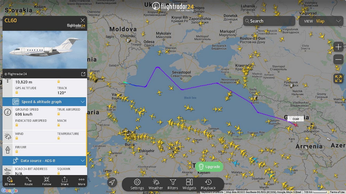346x194 pixels.
Task: Click the green Upgrade button
Action: click(209, 167)
